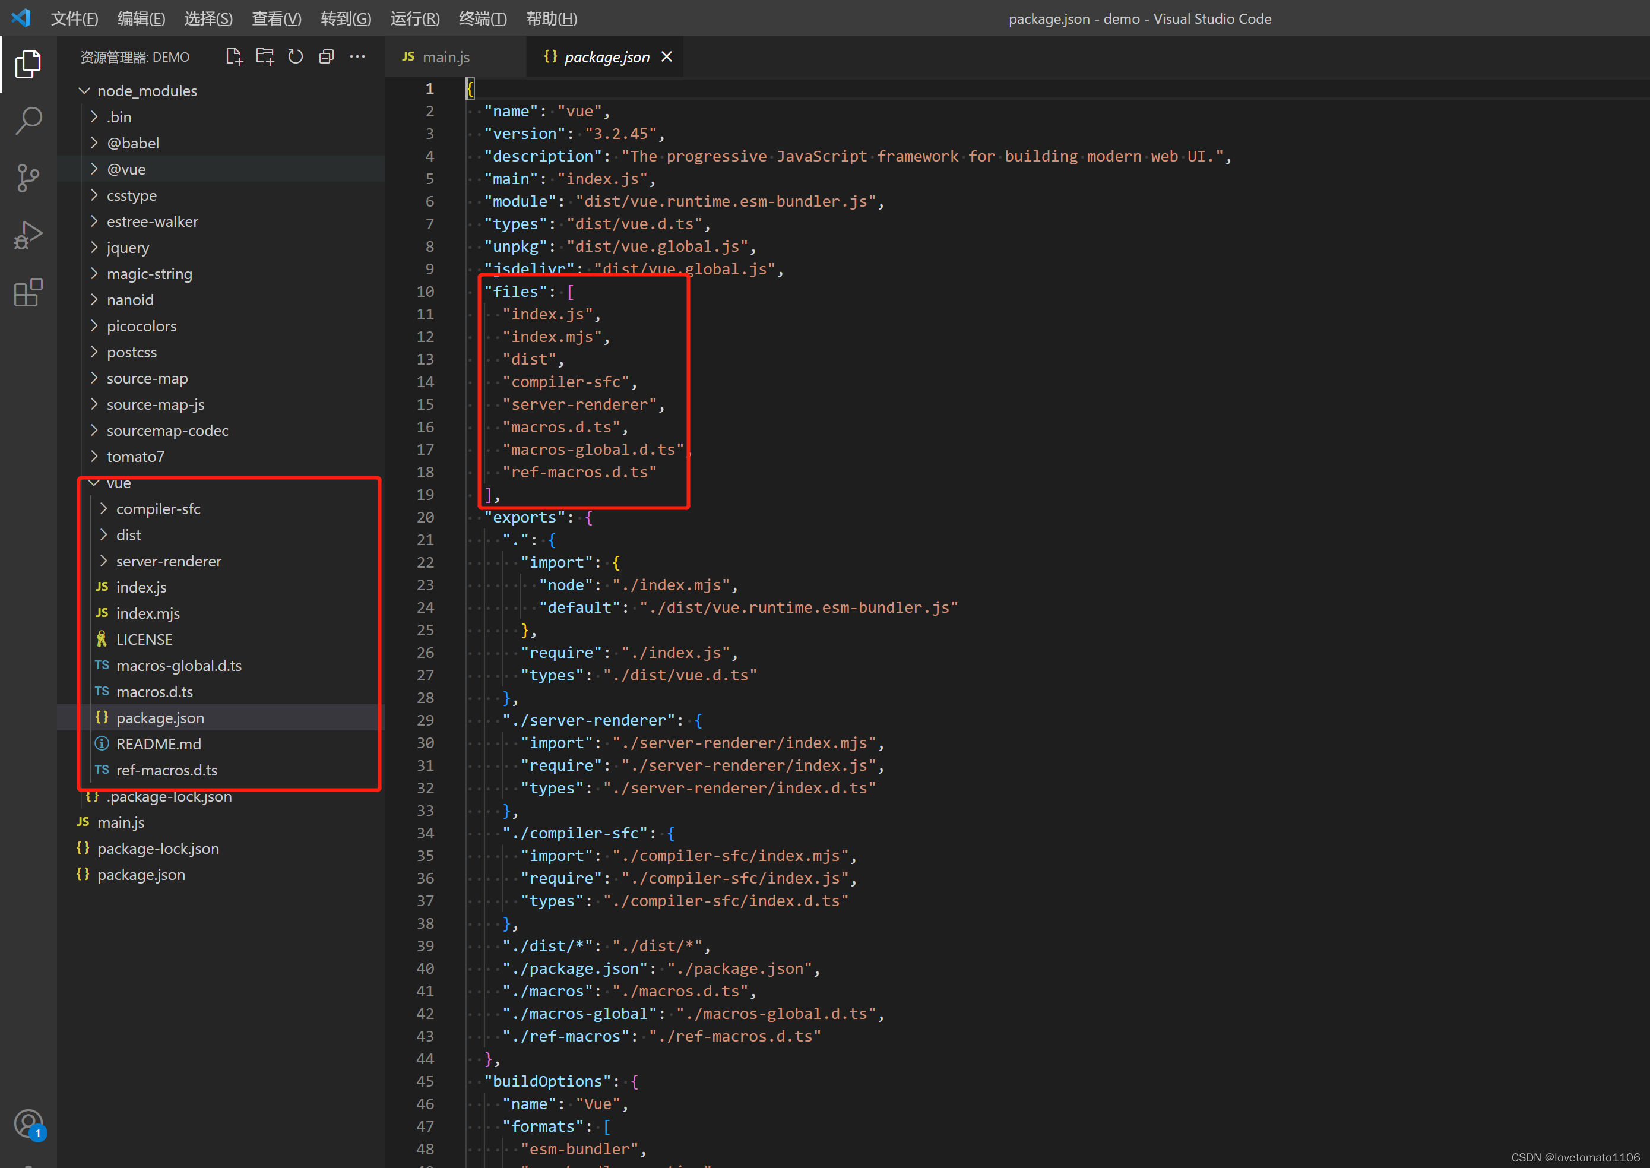The width and height of the screenshot is (1650, 1168).
Task: Open the Explorer view in activity bar
Action: (x=28, y=64)
